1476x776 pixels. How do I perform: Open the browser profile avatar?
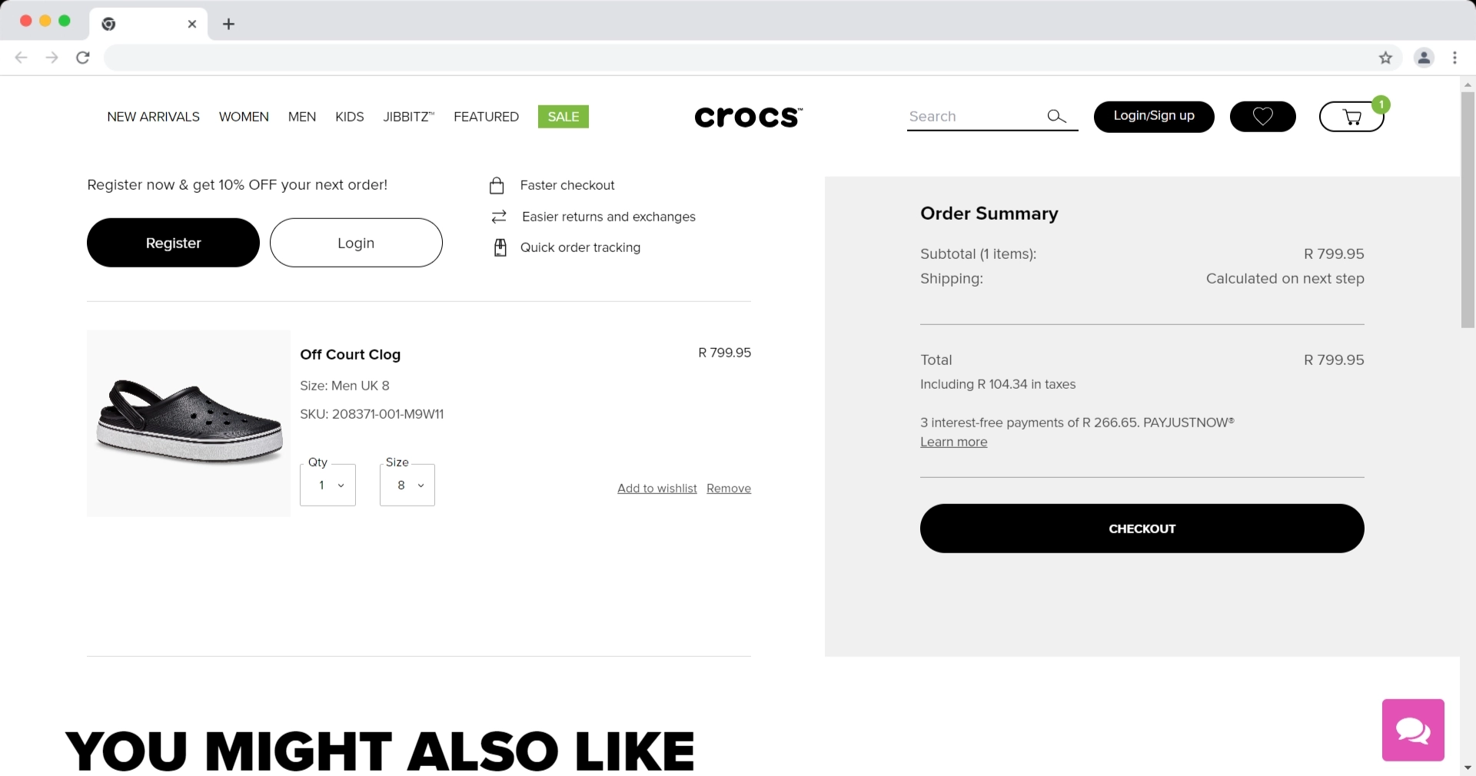pyautogui.click(x=1424, y=58)
